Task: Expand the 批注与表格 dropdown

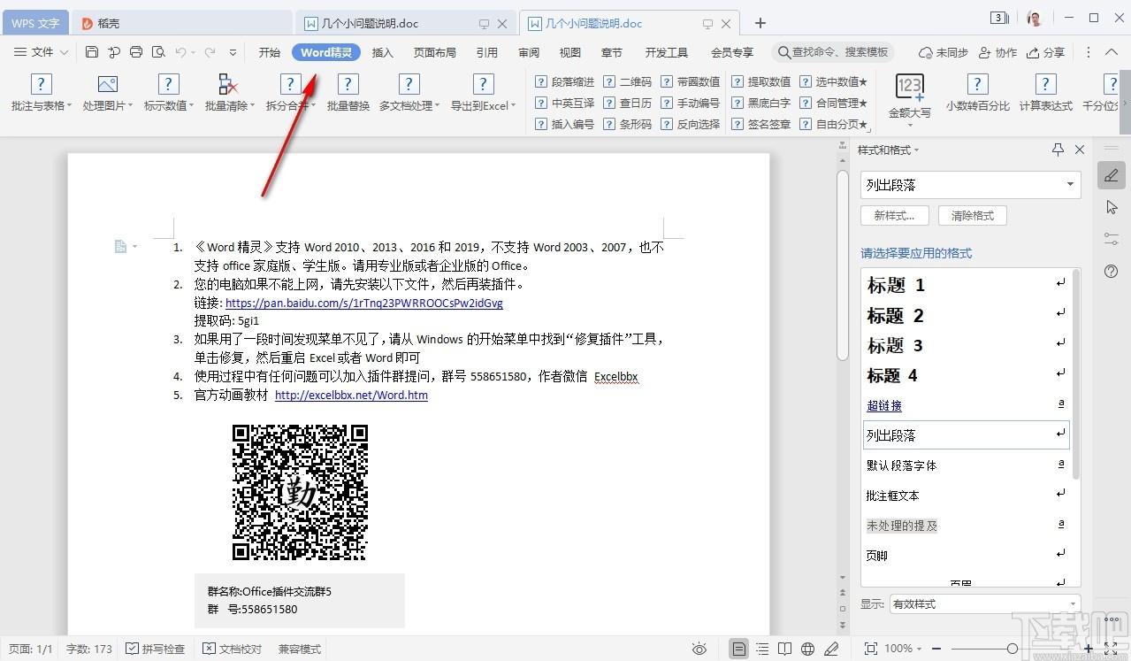Action: click(70, 106)
